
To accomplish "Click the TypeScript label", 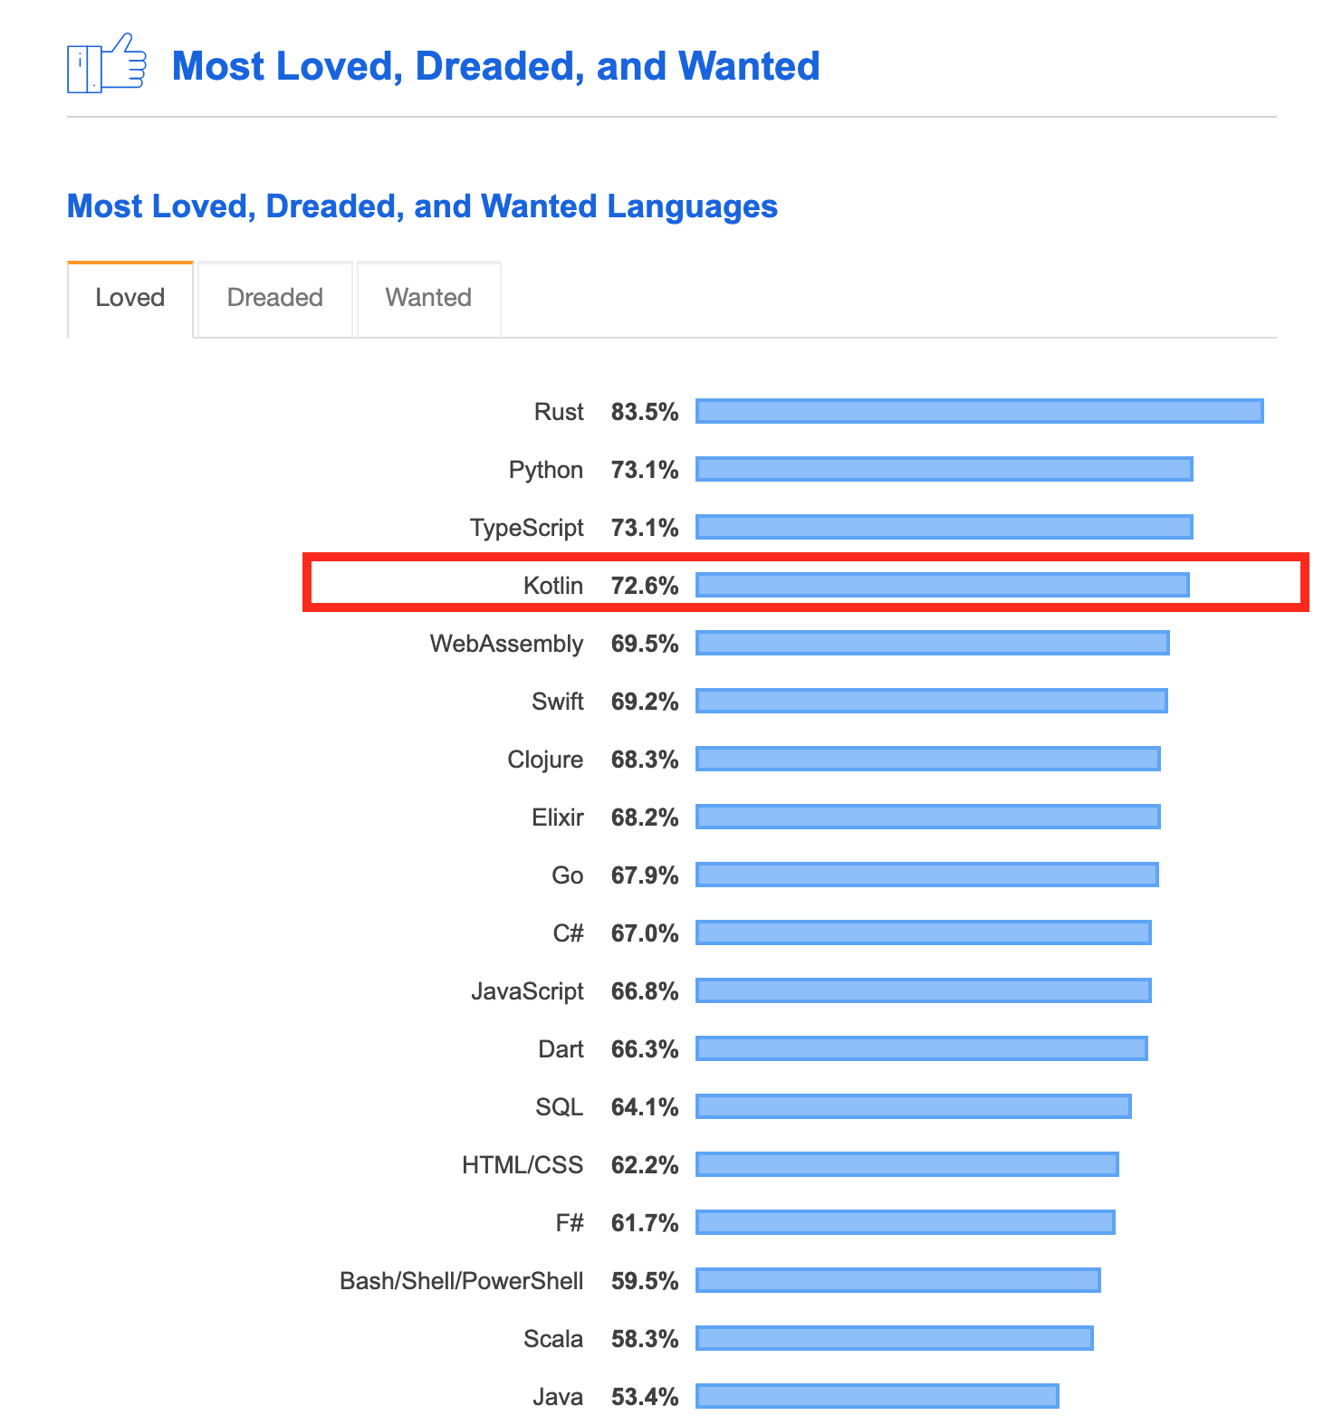I will tap(526, 527).
